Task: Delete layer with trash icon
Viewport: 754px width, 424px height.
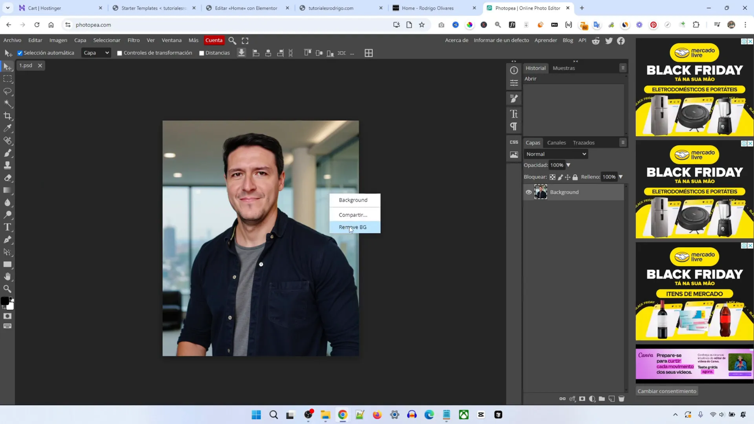Action: [622, 399]
